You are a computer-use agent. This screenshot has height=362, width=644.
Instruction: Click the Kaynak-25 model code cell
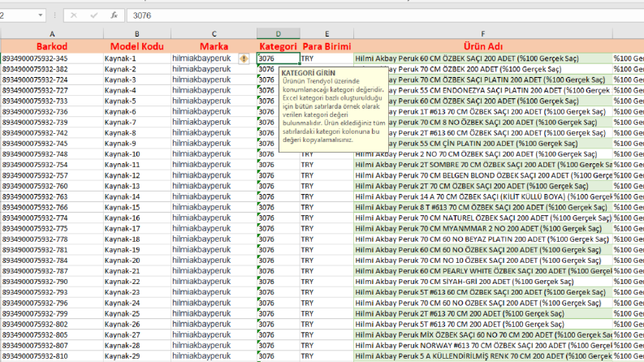point(136,313)
